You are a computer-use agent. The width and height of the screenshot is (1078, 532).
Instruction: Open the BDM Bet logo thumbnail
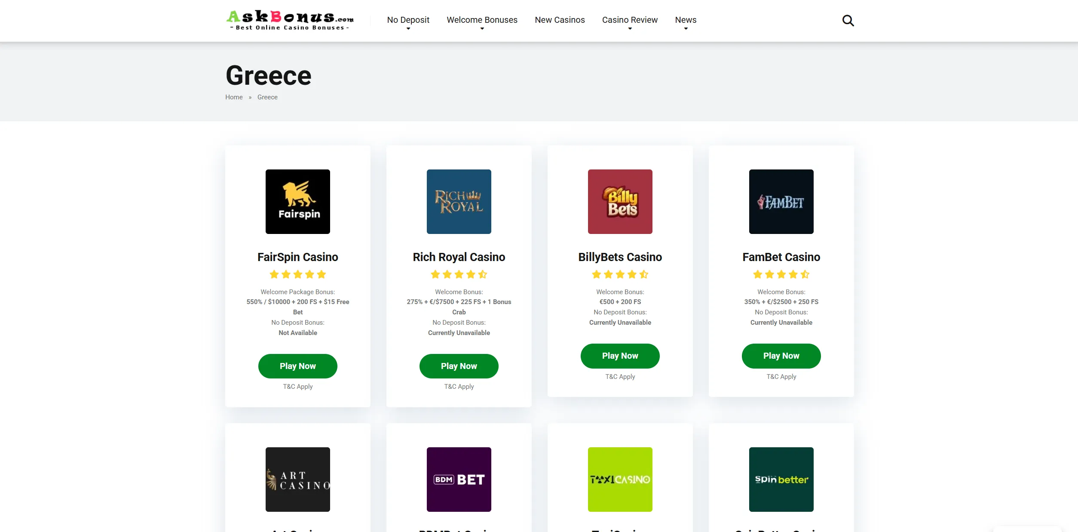pyautogui.click(x=459, y=480)
